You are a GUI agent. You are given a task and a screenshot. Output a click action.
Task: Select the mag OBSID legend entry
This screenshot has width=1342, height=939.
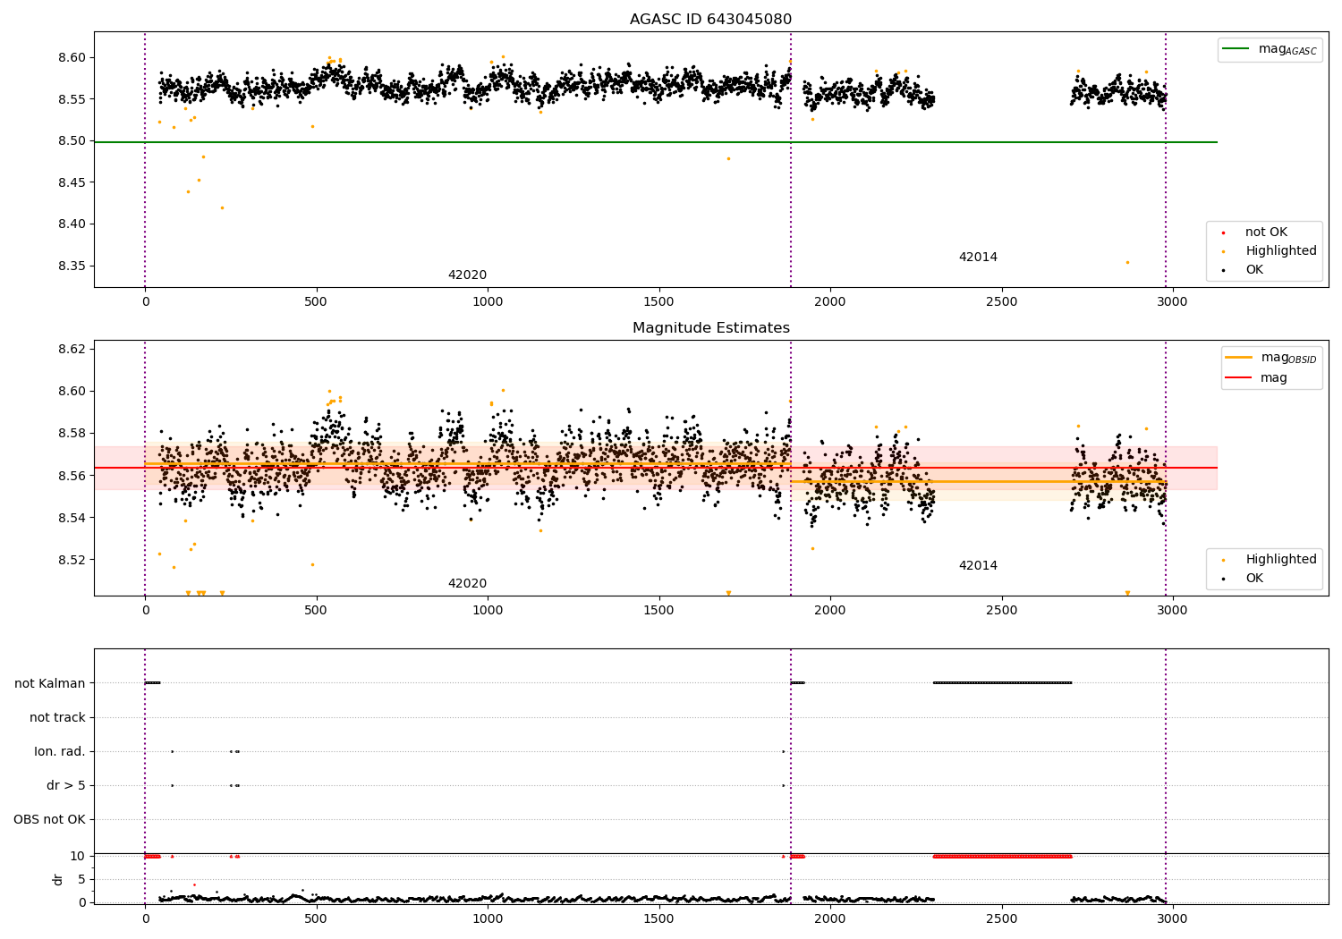(x=1271, y=359)
